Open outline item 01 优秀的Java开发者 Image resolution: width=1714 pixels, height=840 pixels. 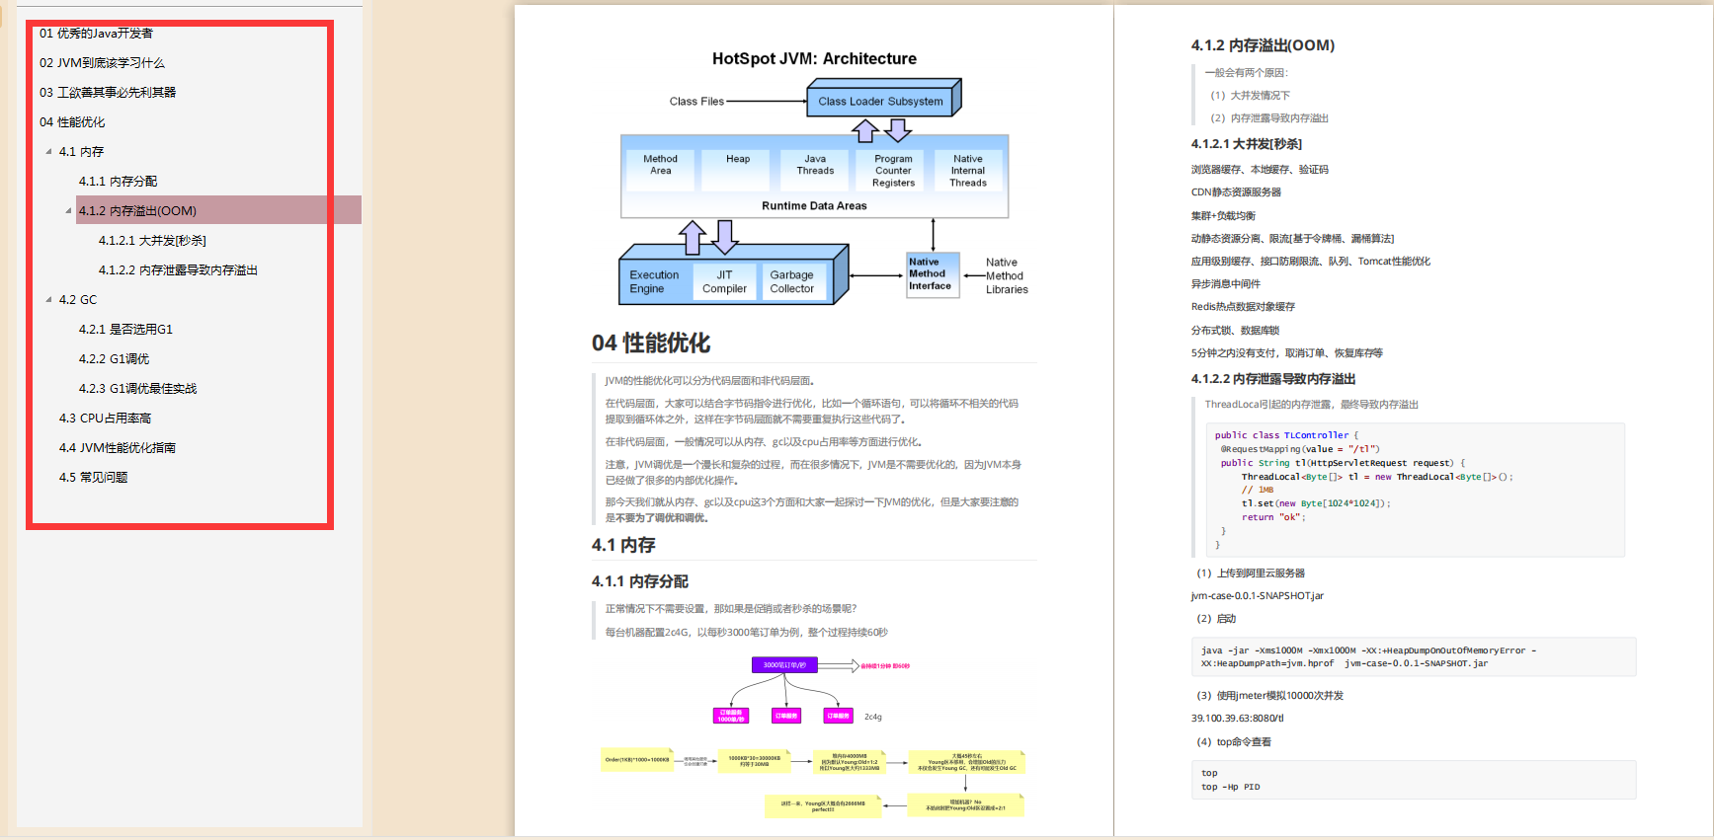point(96,33)
